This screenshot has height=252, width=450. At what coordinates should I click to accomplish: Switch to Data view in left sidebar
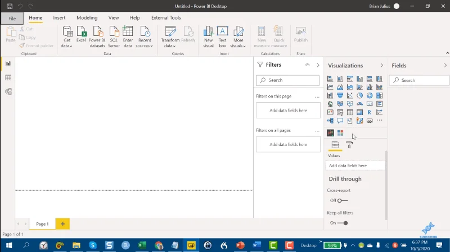coord(8,77)
